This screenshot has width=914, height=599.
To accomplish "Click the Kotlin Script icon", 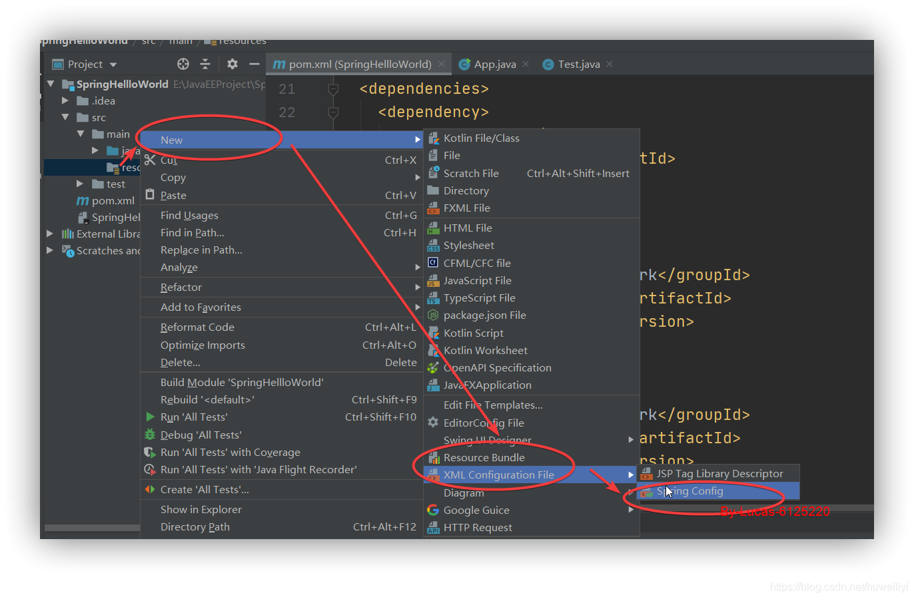I will tap(433, 333).
